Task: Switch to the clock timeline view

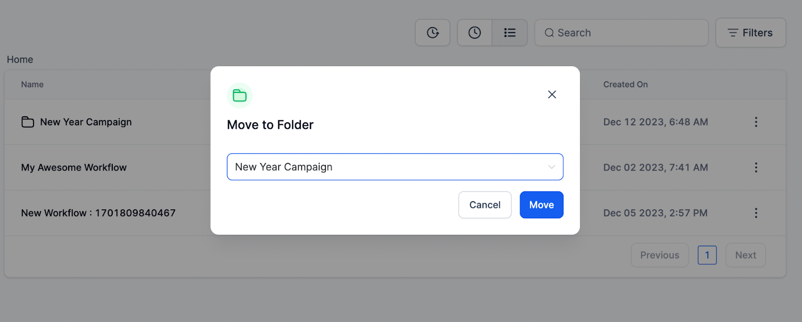Action: (475, 33)
